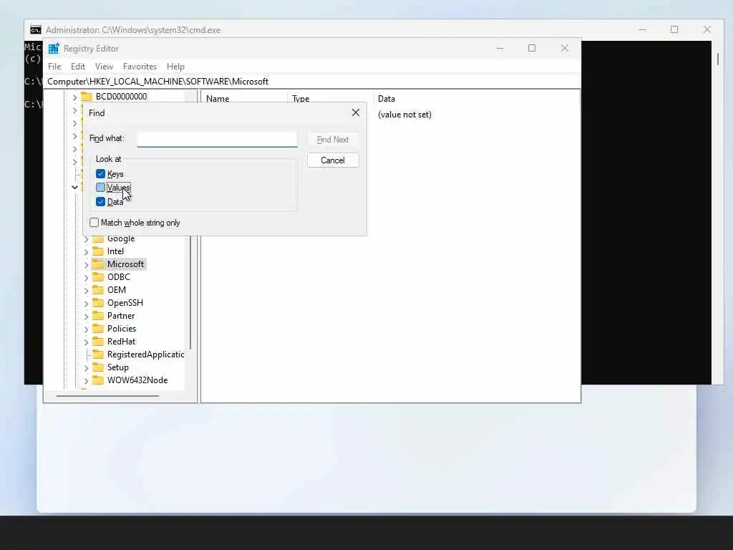This screenshot has width=733, height=550.
Task: Open the Edit menu
Action: pos(77,67)
